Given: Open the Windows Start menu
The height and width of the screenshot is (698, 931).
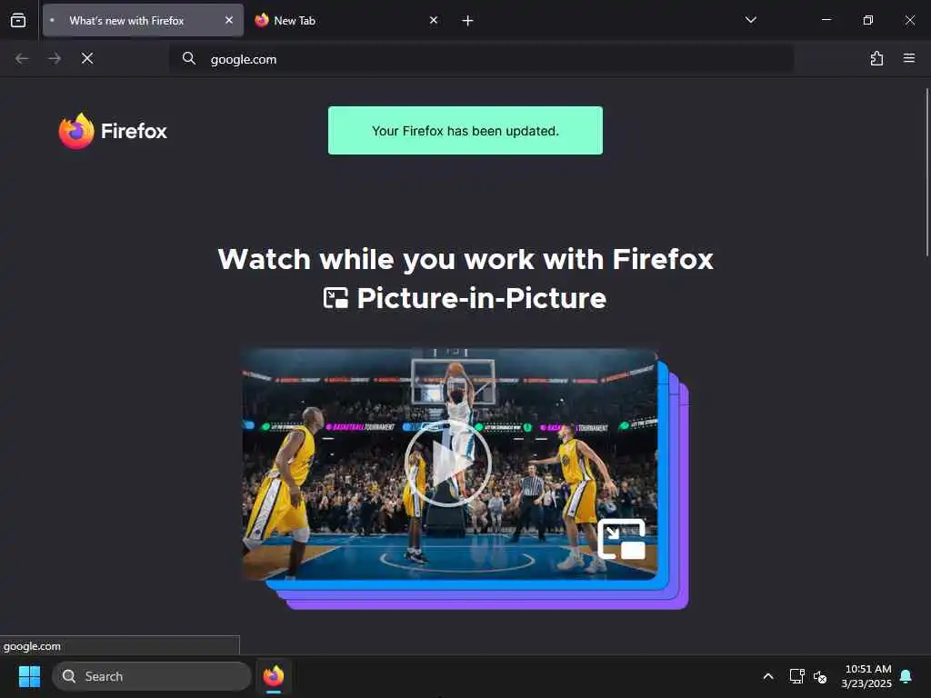Looking at the screenshot, I should (x=29, y=676).
